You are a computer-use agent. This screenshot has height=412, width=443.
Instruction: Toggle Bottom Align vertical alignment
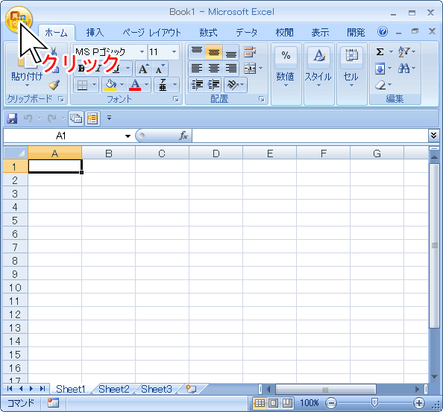[x=231, y=52]
